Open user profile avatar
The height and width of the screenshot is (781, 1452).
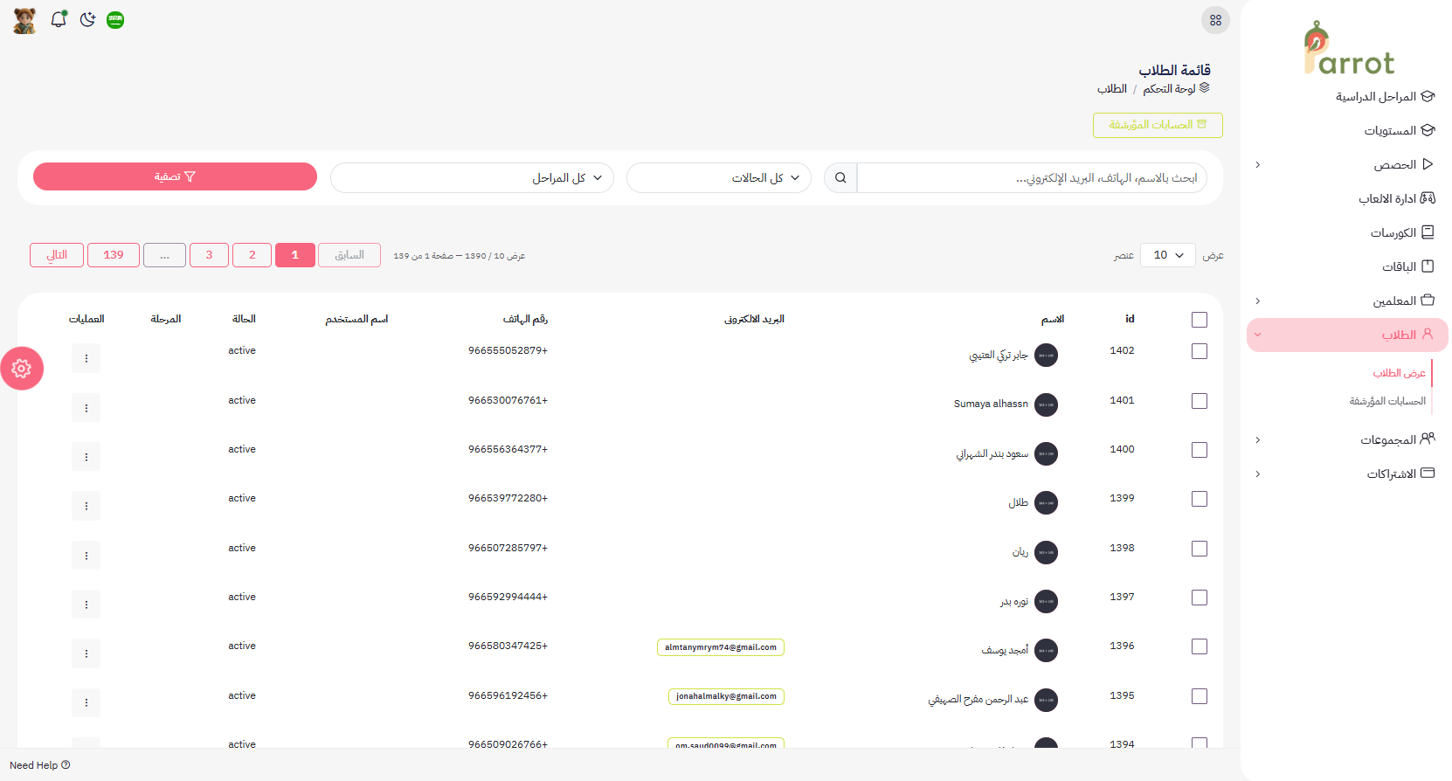(x=25, y=20)
